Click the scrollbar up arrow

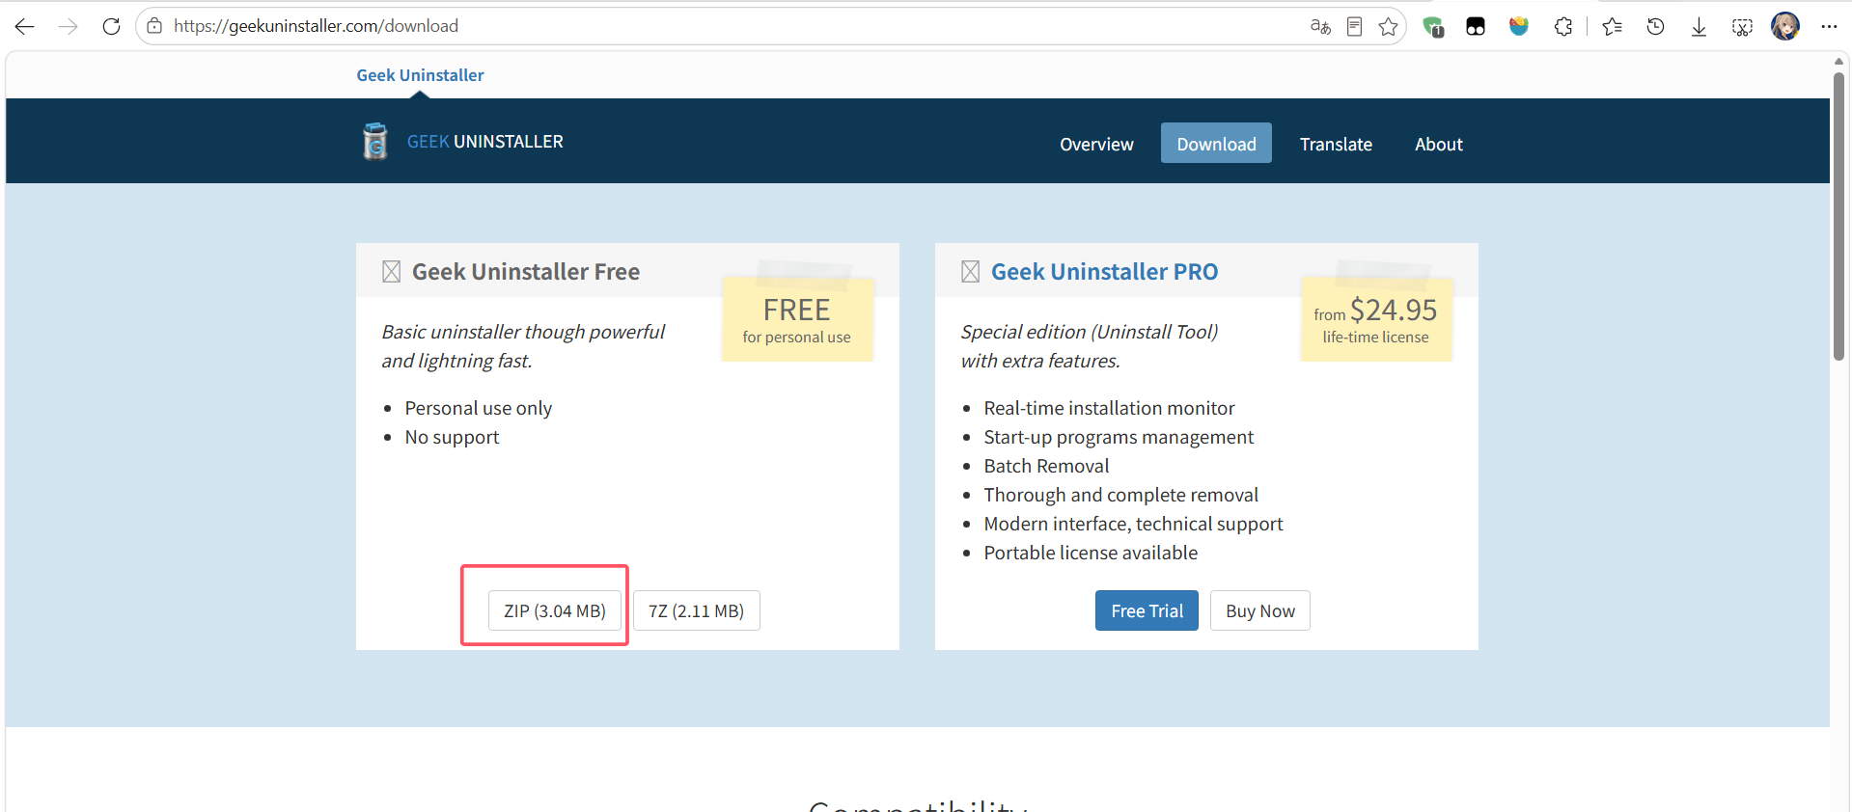pyautogui.click(x=1838, y=61)
